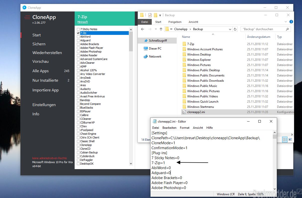Click CloneApp logo icon in title bar
The height and width of the screenshot is (198, 302).
(24, 7)
